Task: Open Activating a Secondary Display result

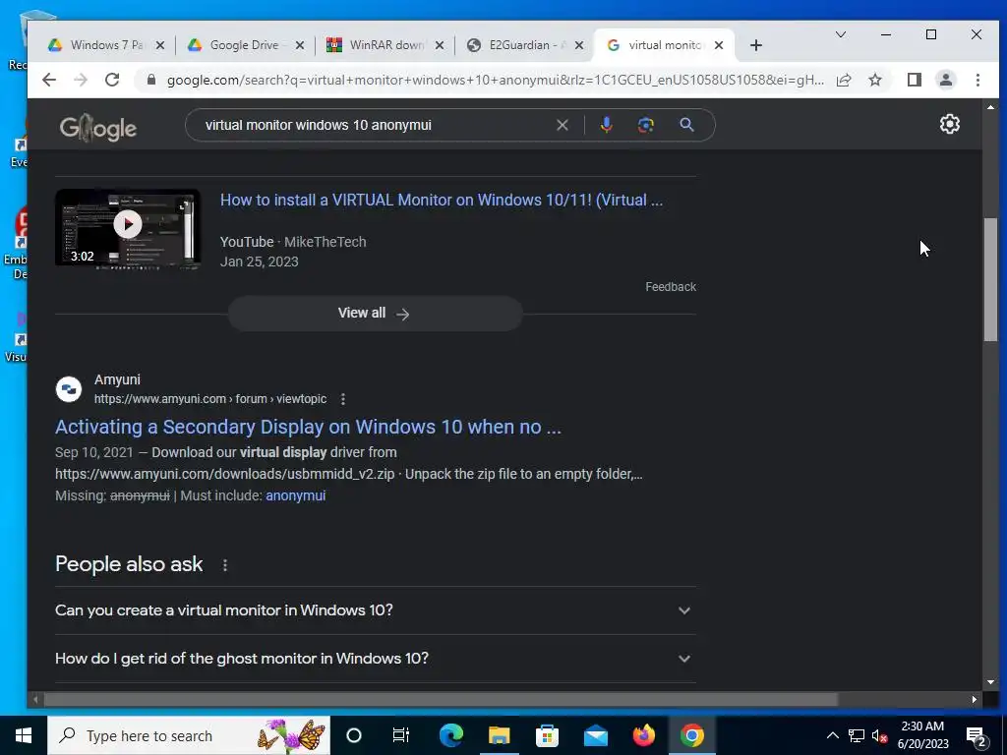Action: click(x=308, y=427)
